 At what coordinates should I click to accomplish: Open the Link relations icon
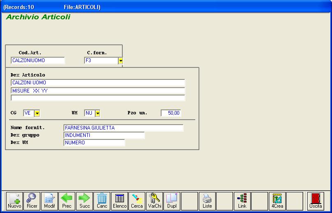pyautogui.click(x=242, y=201)
